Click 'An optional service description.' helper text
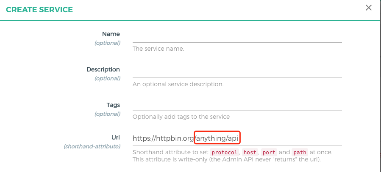 [178, 84]
